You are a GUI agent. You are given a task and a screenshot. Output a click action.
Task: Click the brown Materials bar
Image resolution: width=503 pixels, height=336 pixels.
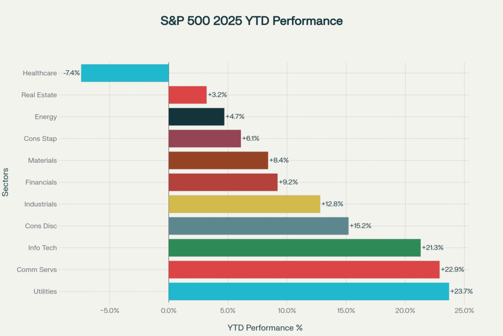[218, 160]
